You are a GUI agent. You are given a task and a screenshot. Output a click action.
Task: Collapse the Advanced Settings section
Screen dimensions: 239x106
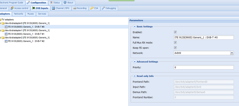(x=135, y=62)
